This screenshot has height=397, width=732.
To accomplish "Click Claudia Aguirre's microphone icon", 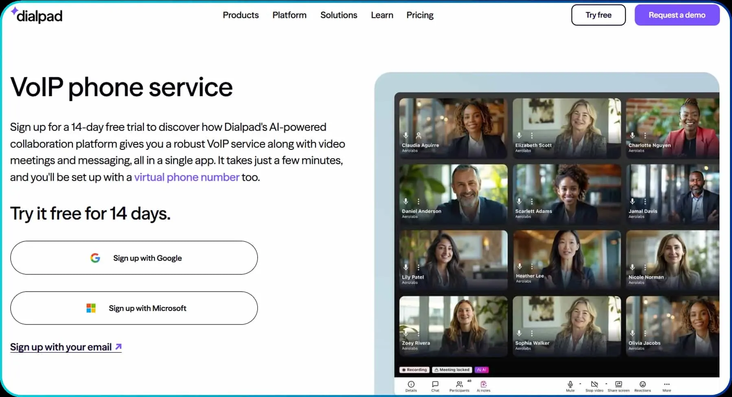I will 406,135.
